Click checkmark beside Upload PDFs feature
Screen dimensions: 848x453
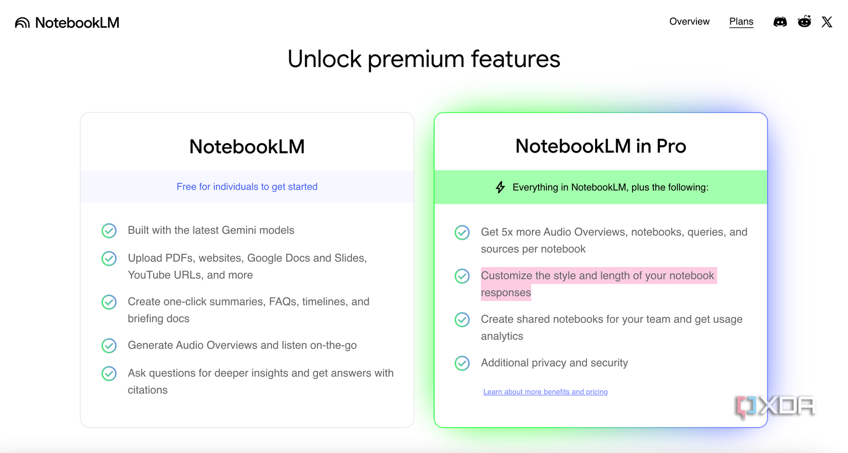(x=109, y=258)
